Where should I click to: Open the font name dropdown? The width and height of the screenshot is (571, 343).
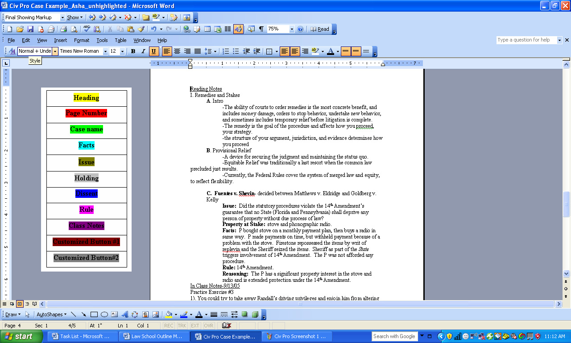106,51
